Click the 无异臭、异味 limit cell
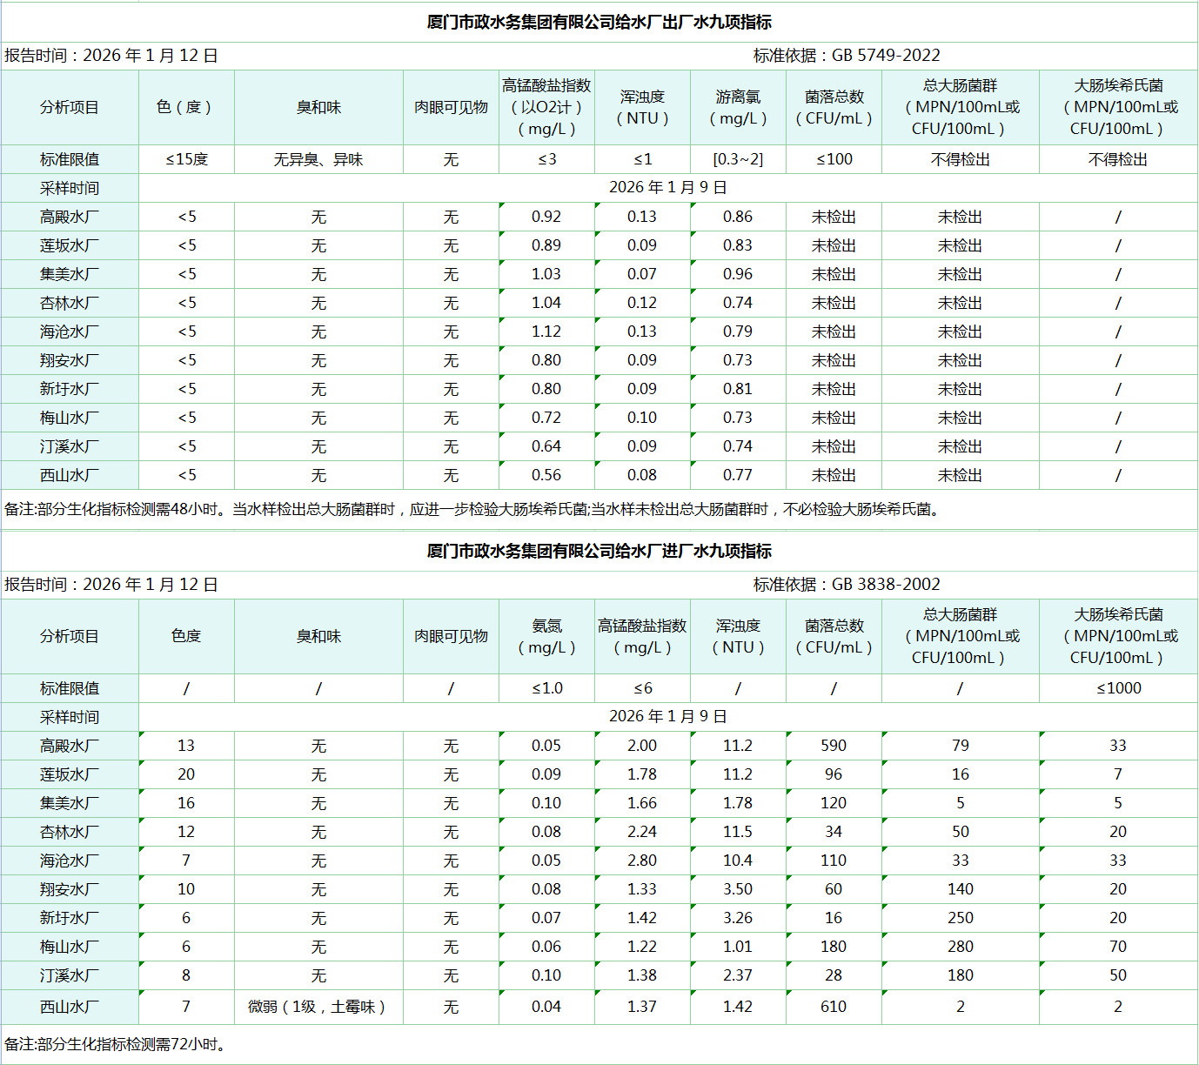The height and width of the screenshot is (1065, 1199). pyautogui.click(x=318, y=159)
